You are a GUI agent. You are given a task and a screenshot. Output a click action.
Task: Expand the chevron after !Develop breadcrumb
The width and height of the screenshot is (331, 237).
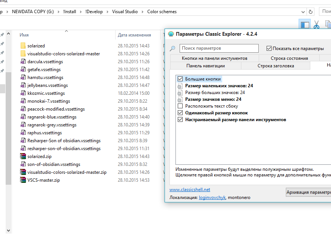[107, 12]
